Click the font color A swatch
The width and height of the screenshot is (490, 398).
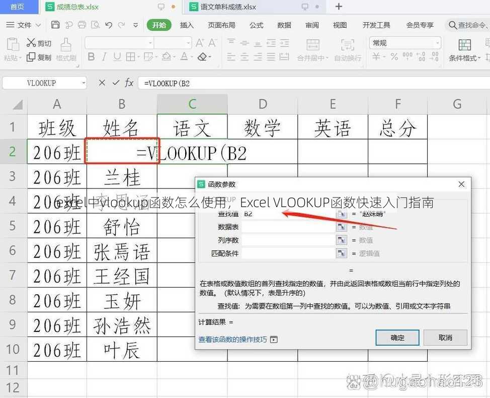[184, 56]
